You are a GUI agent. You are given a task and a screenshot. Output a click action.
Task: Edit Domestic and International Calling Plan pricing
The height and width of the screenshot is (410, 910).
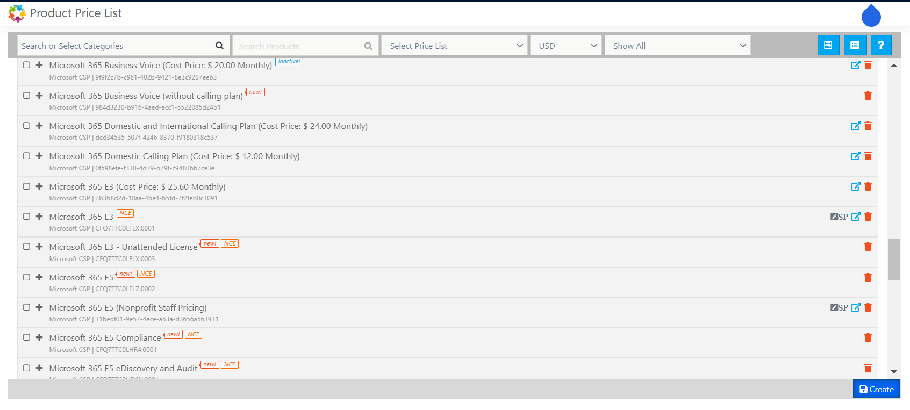coord(856,126)
